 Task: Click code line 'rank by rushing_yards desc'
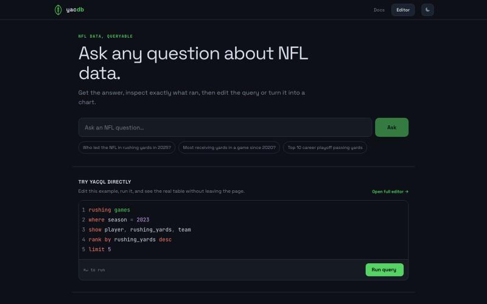tap(130, 240)
